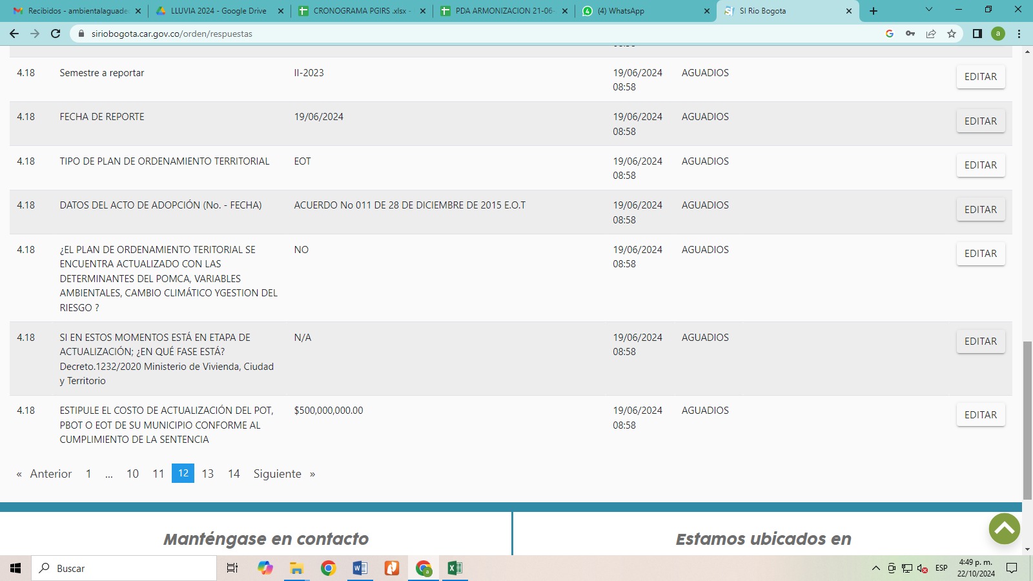Screen dimensions: 1033x581
Task: Open the Chrome three-dot menu
Action: (x=1019, y=34)
